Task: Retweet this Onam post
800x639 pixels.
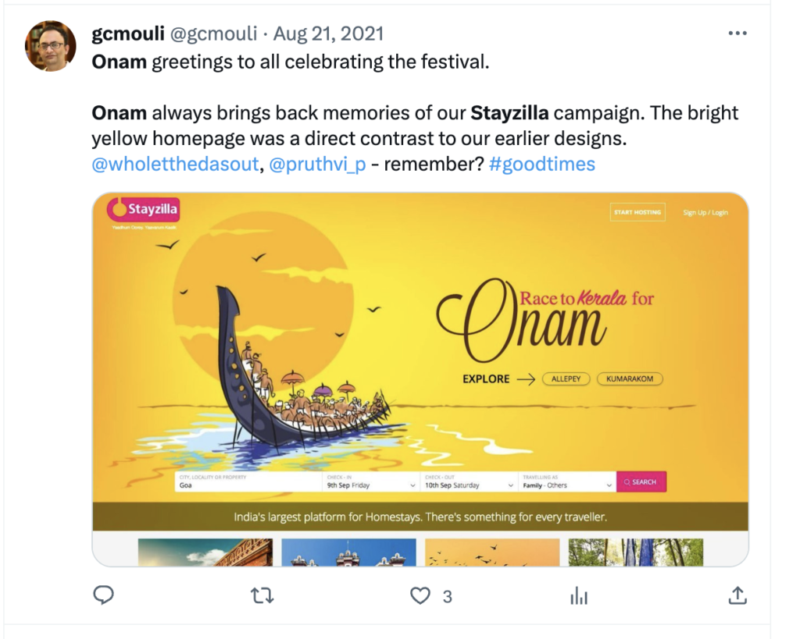Action: click(262, 596)
